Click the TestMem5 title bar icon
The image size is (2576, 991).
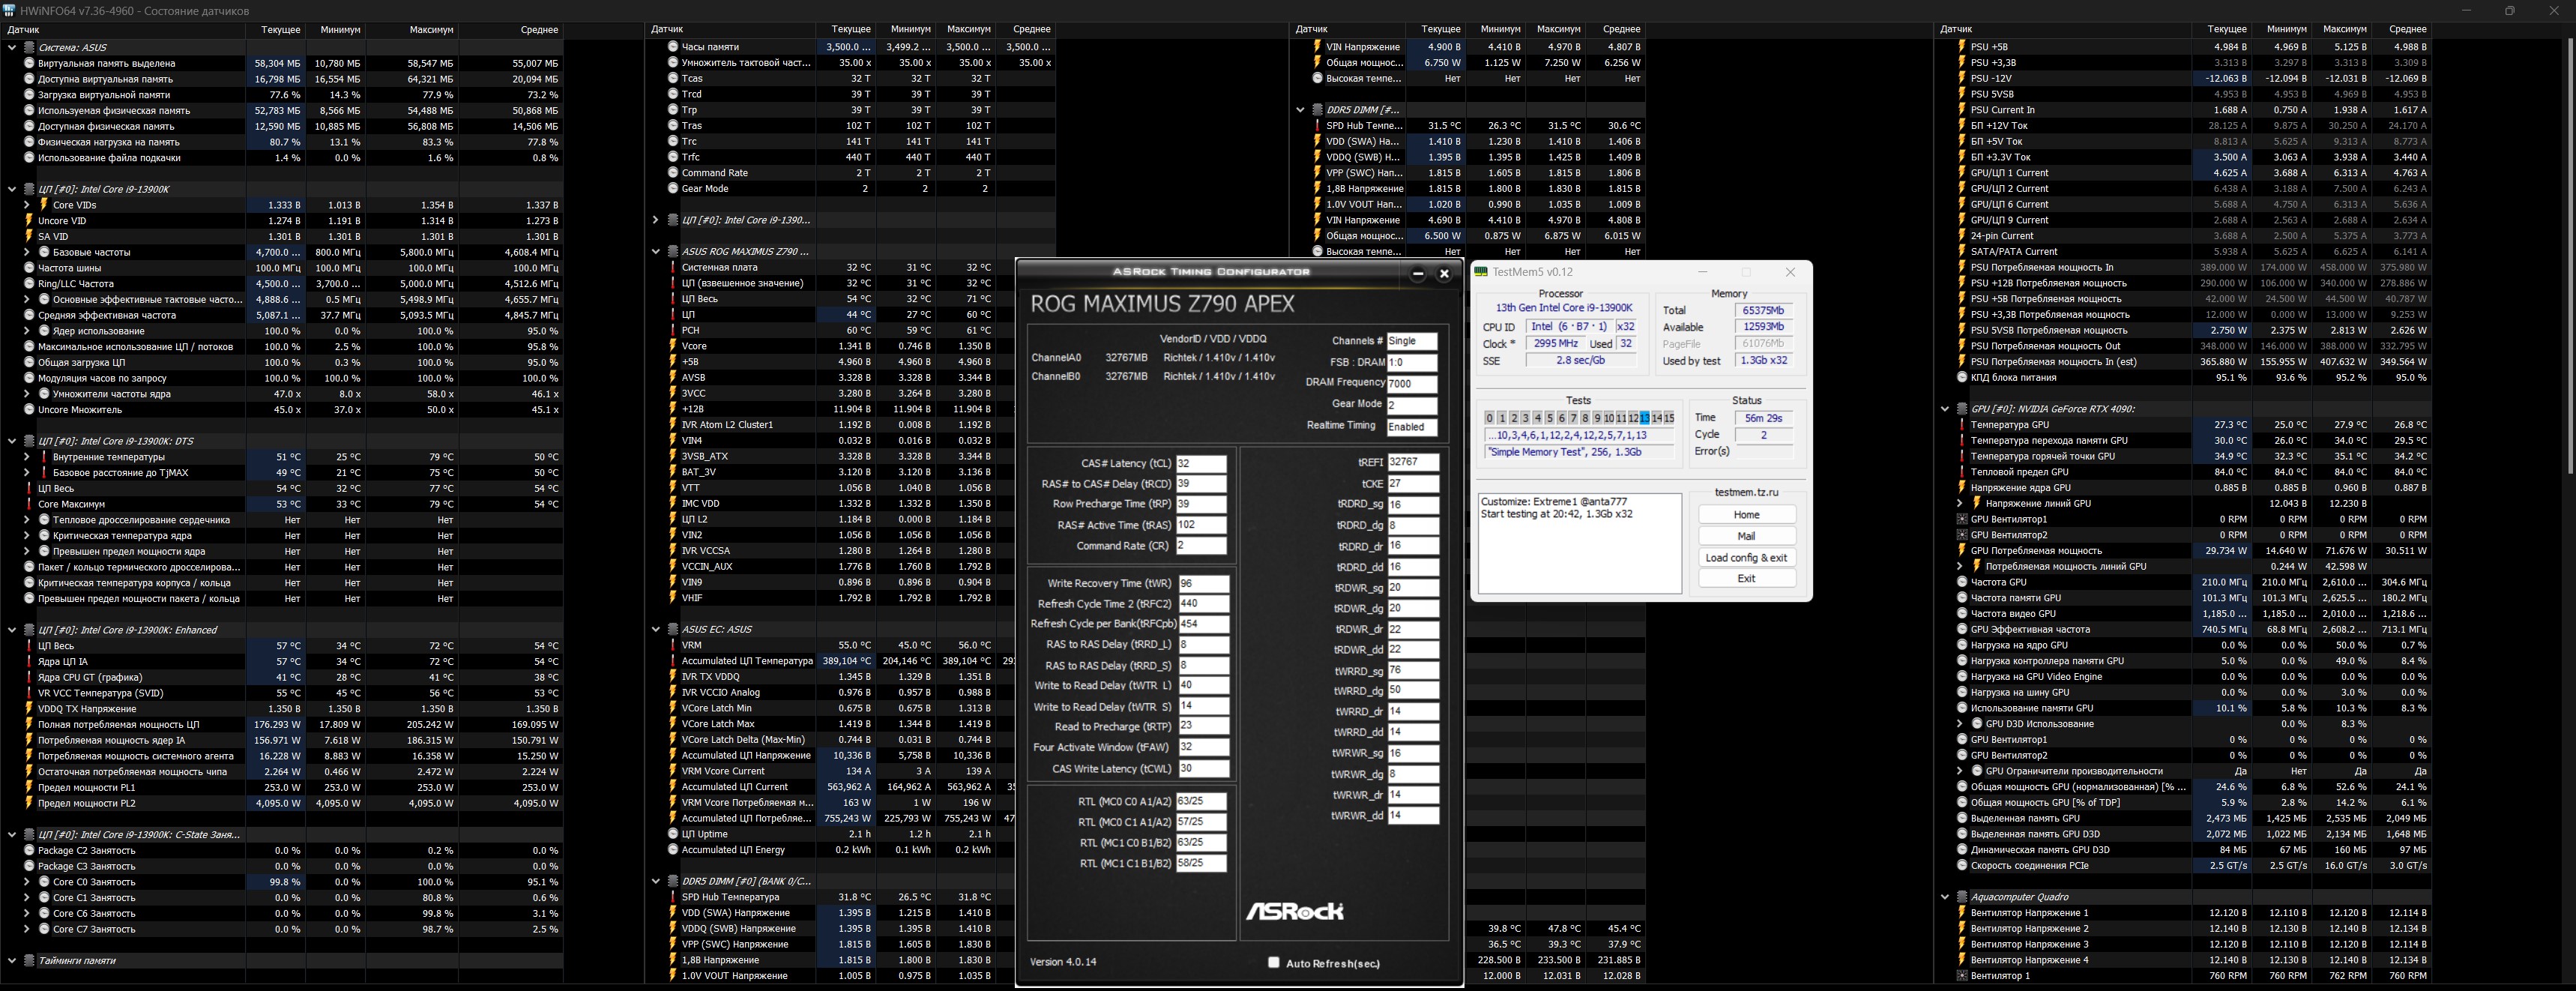point(1482,272)
